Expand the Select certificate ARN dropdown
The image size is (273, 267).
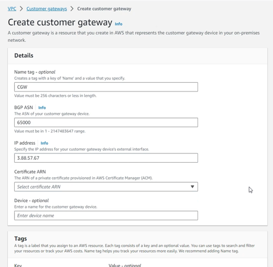pyautogui.click(x=106, y=187)
